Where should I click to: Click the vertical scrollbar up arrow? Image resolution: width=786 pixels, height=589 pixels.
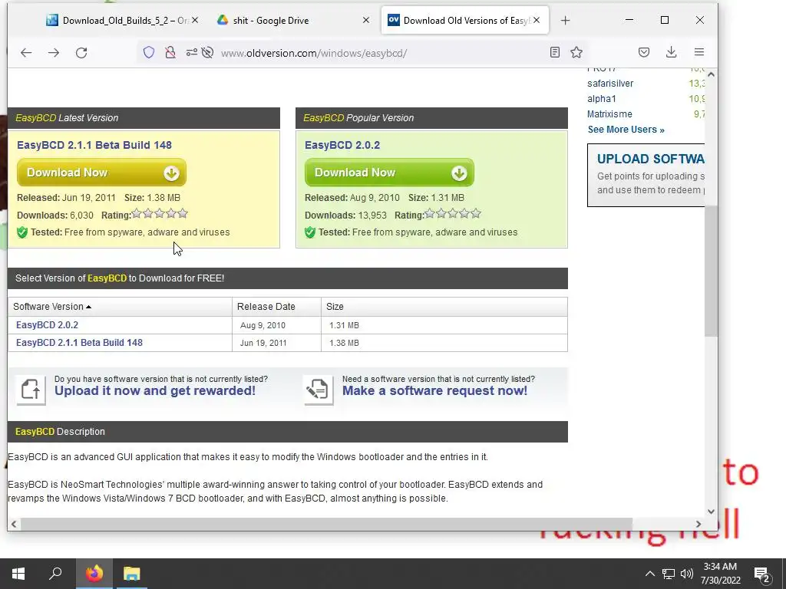[711, 74]
